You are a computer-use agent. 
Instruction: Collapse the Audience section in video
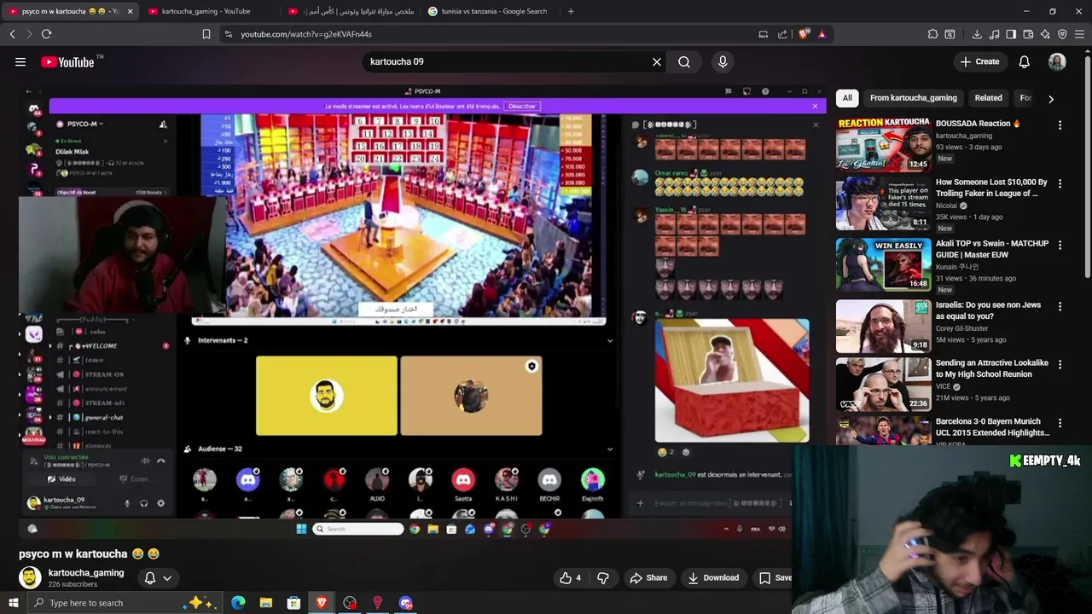[609, 449]
